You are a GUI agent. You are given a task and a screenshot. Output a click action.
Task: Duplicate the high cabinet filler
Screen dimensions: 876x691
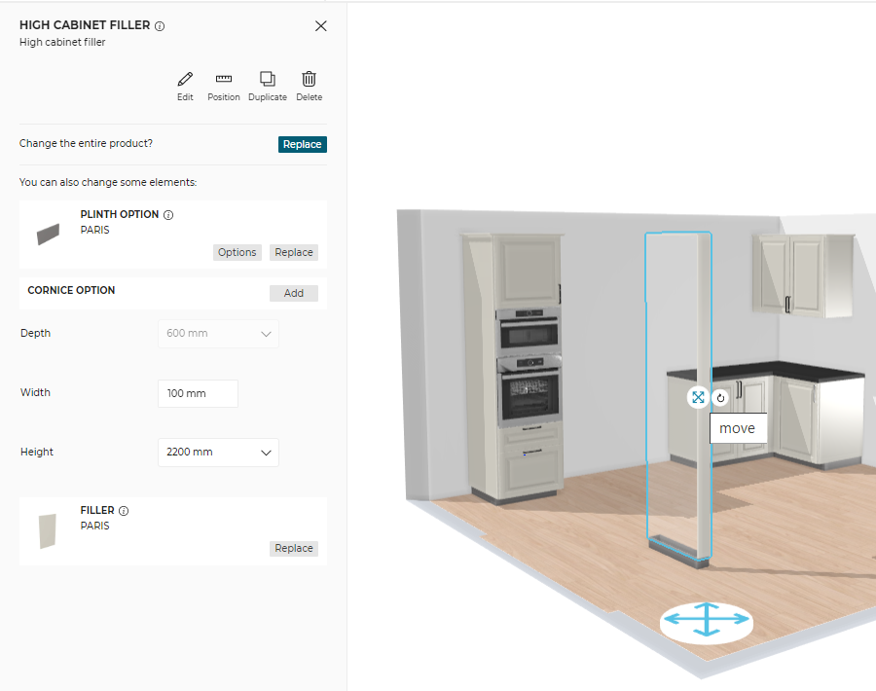point(268,80)
